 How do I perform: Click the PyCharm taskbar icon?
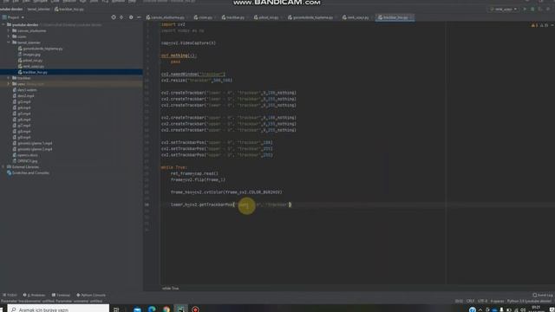[181, 309]
